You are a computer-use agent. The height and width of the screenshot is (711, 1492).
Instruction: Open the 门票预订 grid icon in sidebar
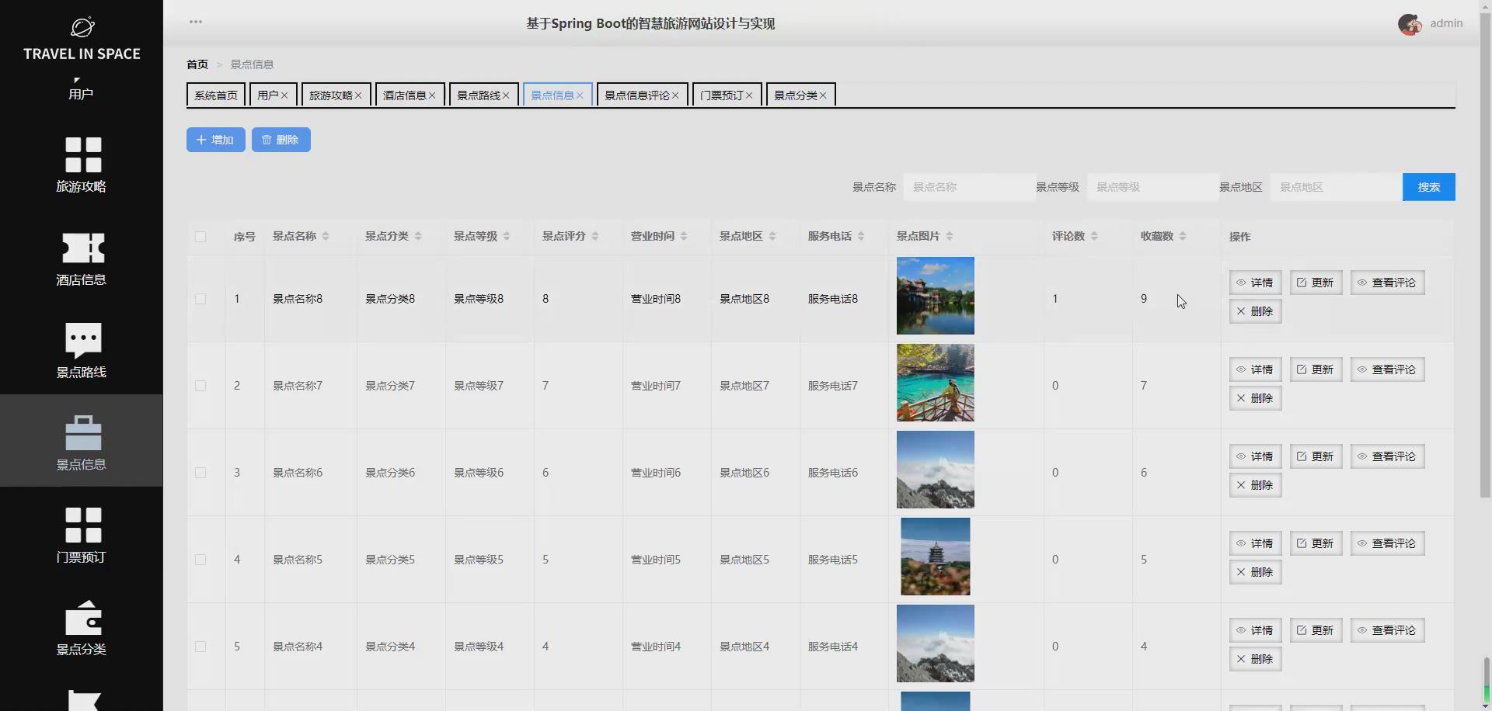pos(83,525)
